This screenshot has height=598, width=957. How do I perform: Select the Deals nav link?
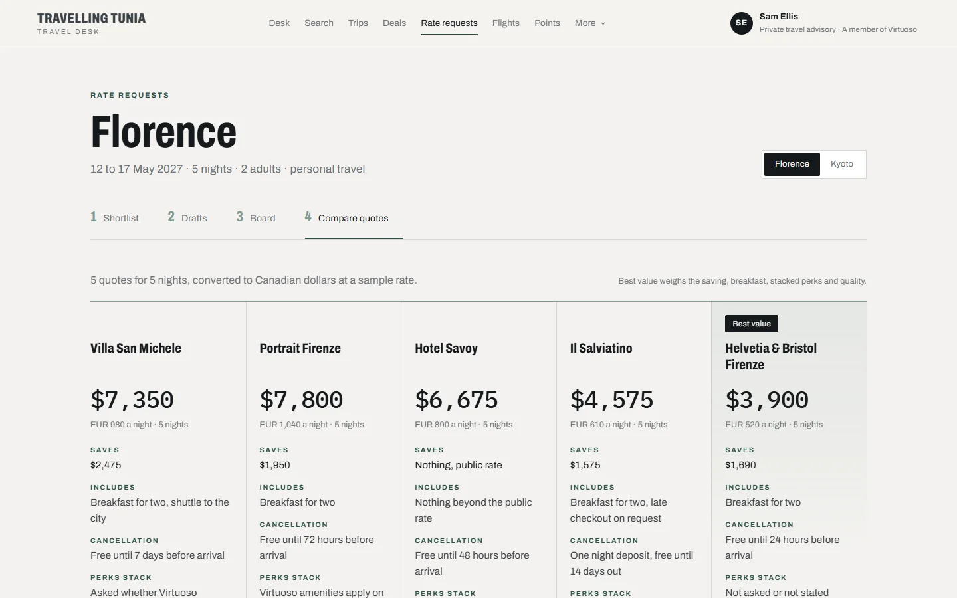[394, 23]
